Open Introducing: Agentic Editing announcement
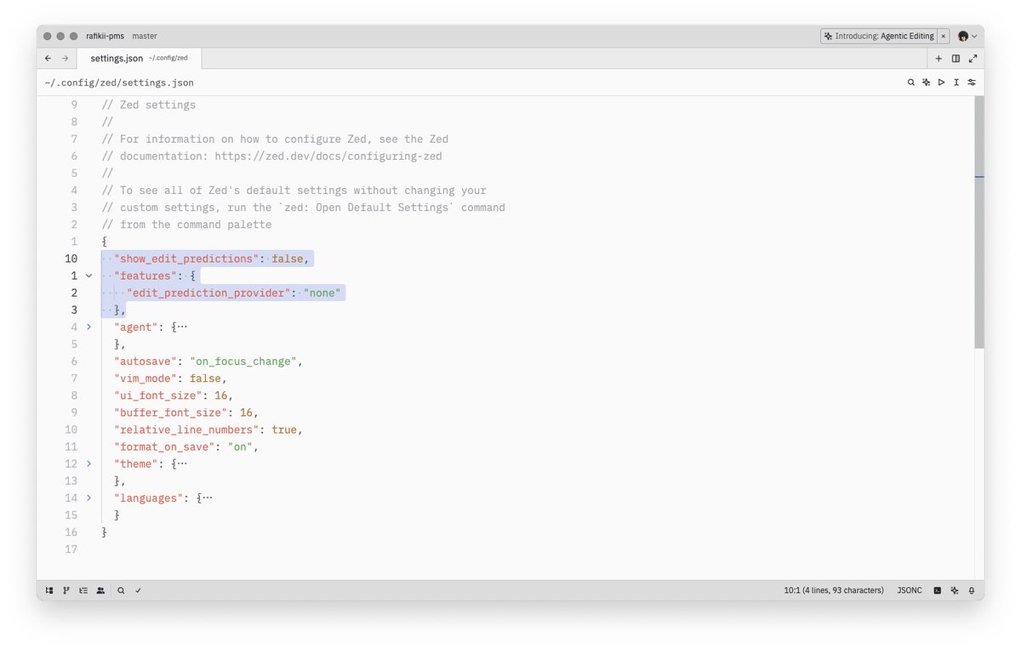1021x649 pixels. [879, 37]
